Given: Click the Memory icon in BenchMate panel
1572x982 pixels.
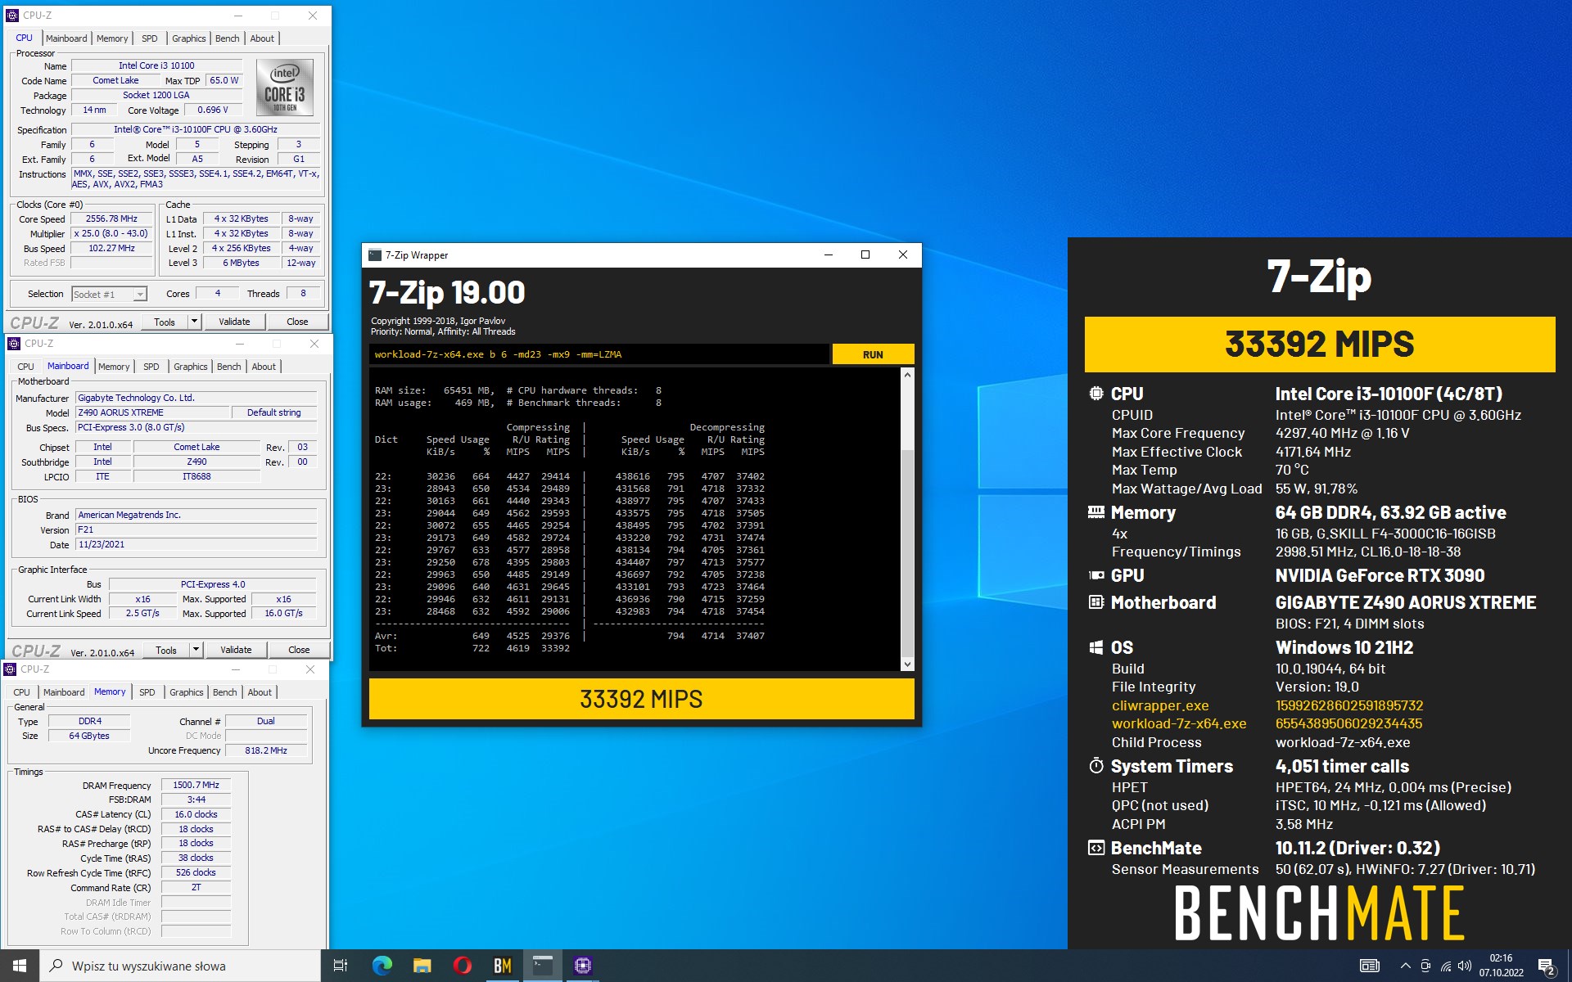Looking at the screenshot, I should point(1095,512).
